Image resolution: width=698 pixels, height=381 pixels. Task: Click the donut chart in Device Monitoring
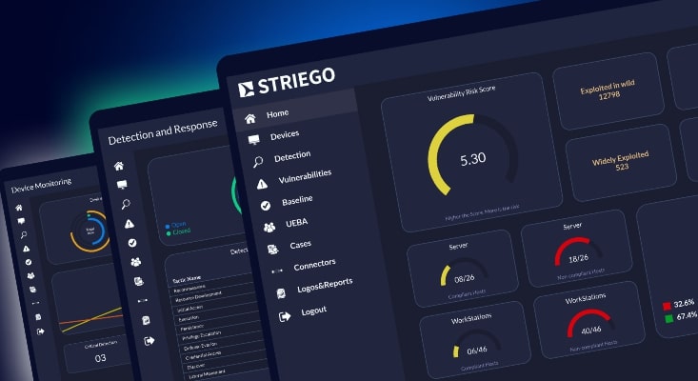[89, 231]
